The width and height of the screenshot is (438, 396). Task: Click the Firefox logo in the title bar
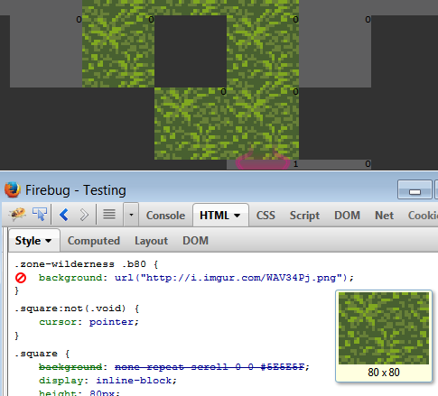(x=13, y=190)
